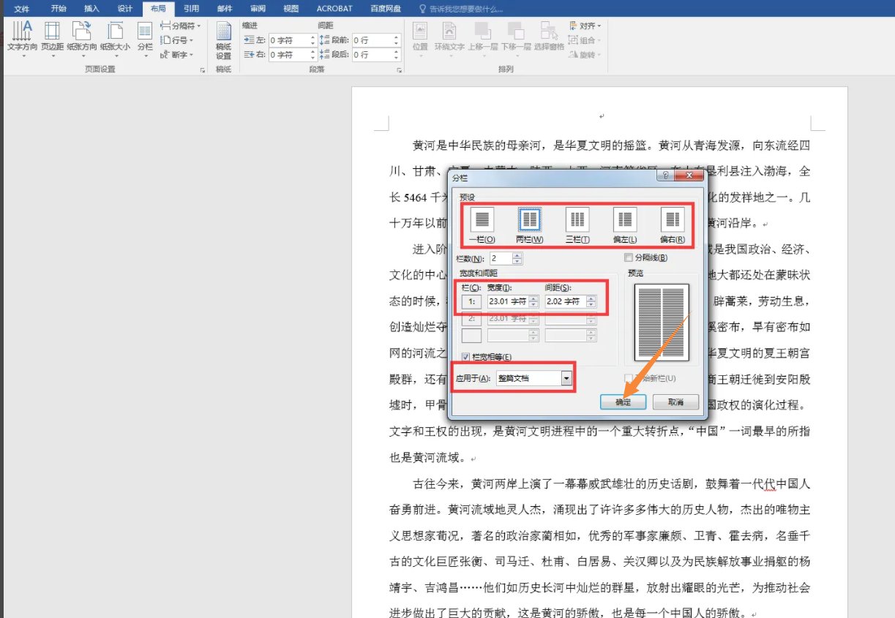Select the 三栏 (Three Columns) preset
This screenshot has width=895, height=618.
[x=577, y=220]
